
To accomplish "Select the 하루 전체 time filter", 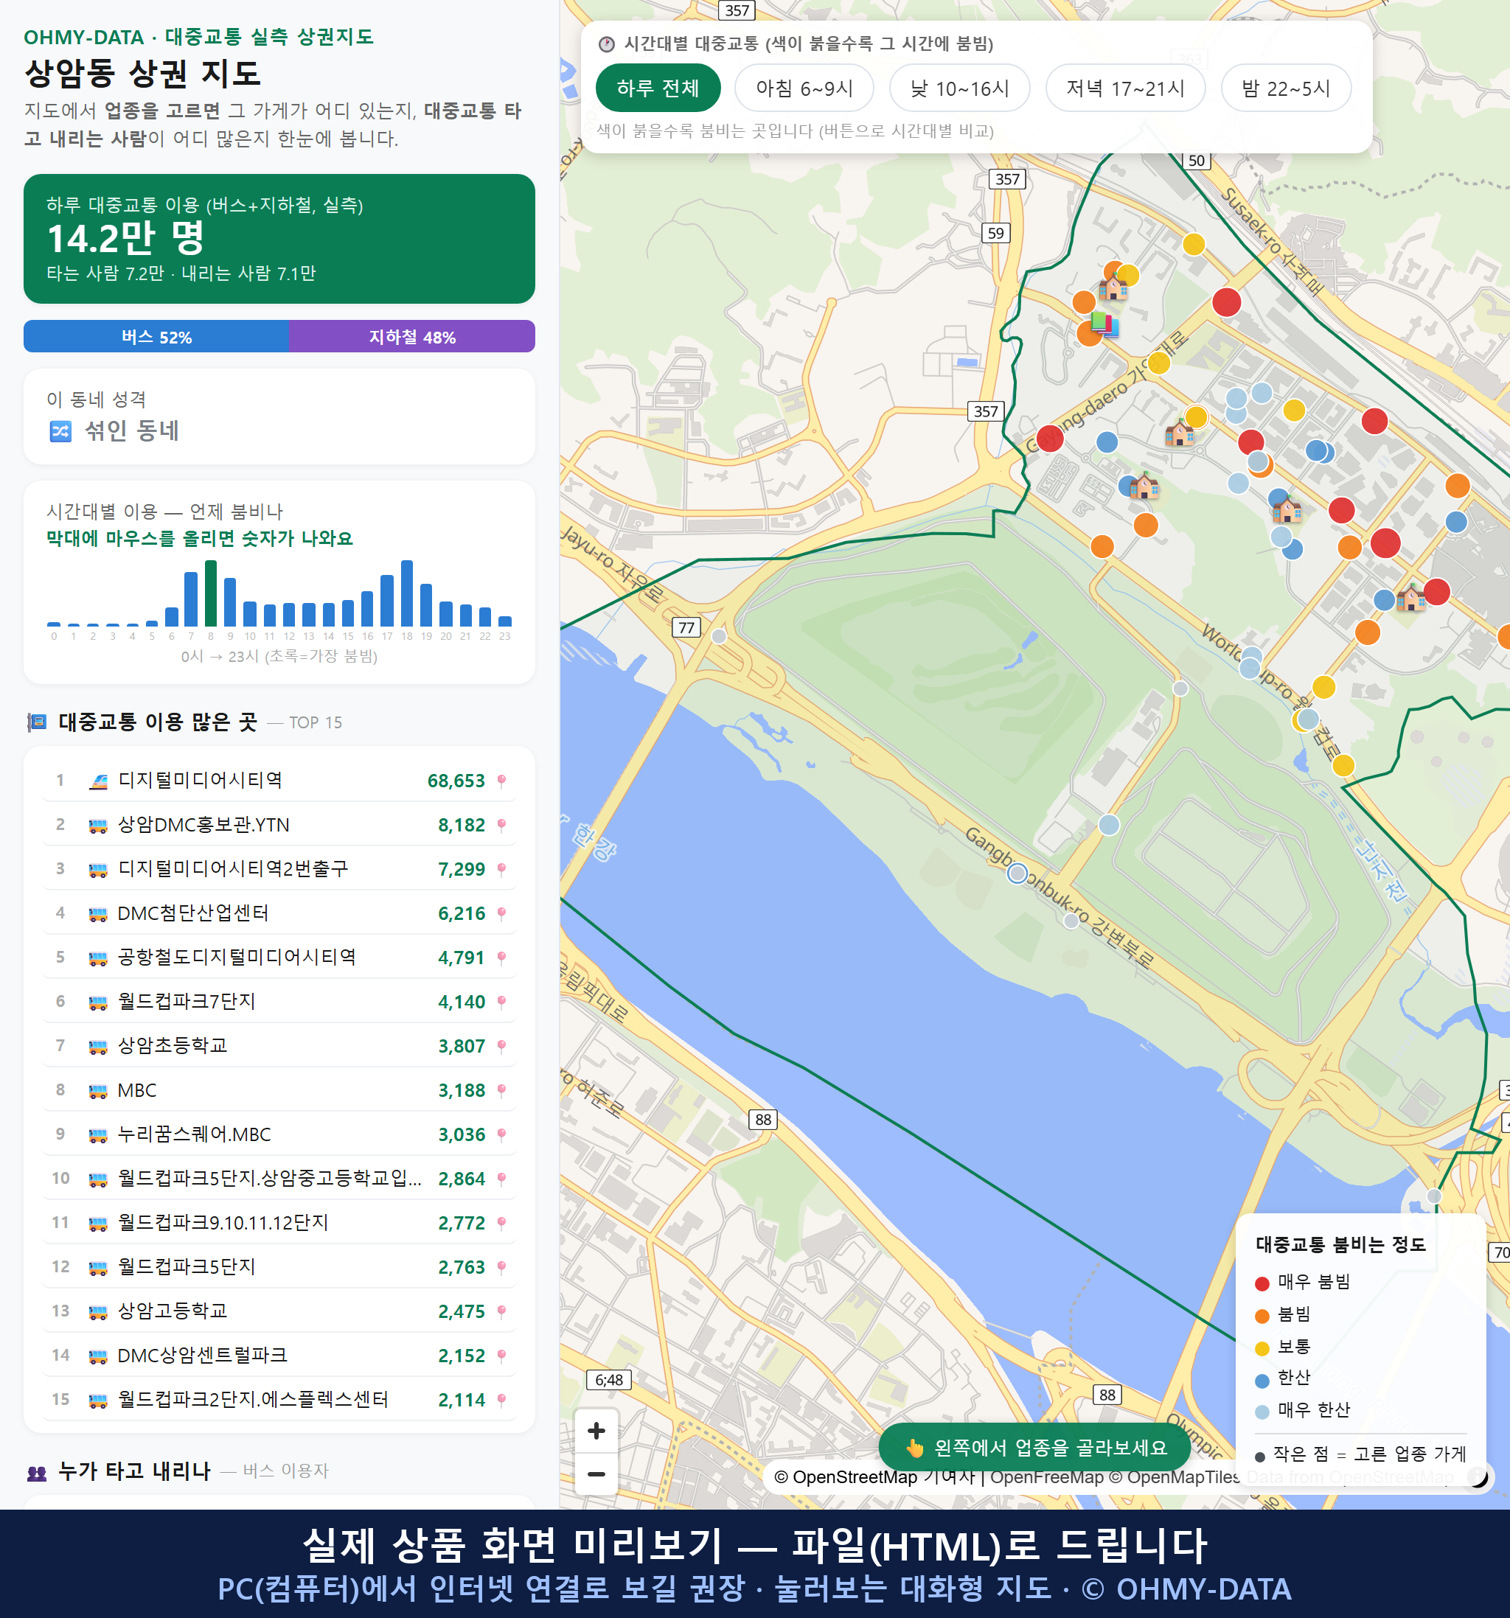I will click(x=658, y=88).
